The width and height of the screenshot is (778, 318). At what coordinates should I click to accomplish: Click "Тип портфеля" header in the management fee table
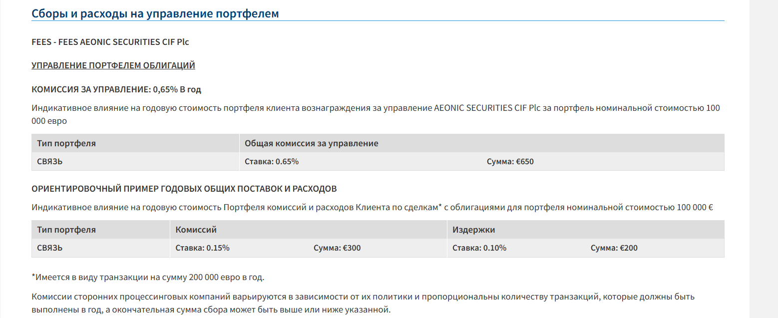66,143
